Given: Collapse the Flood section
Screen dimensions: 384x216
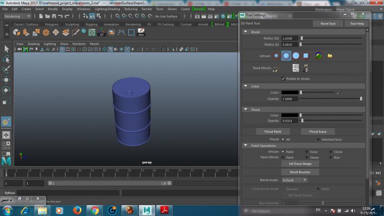Looking at the screenshot, I should click(x=246, y=109).
